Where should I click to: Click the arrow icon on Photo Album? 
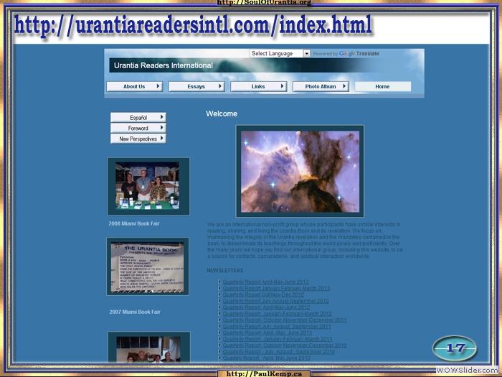(x=344, y=86)
